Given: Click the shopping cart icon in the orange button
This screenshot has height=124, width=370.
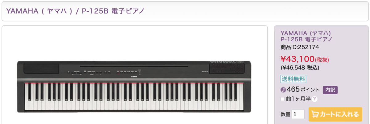Looking at the screenshot, I should click(x=315, y=115).
